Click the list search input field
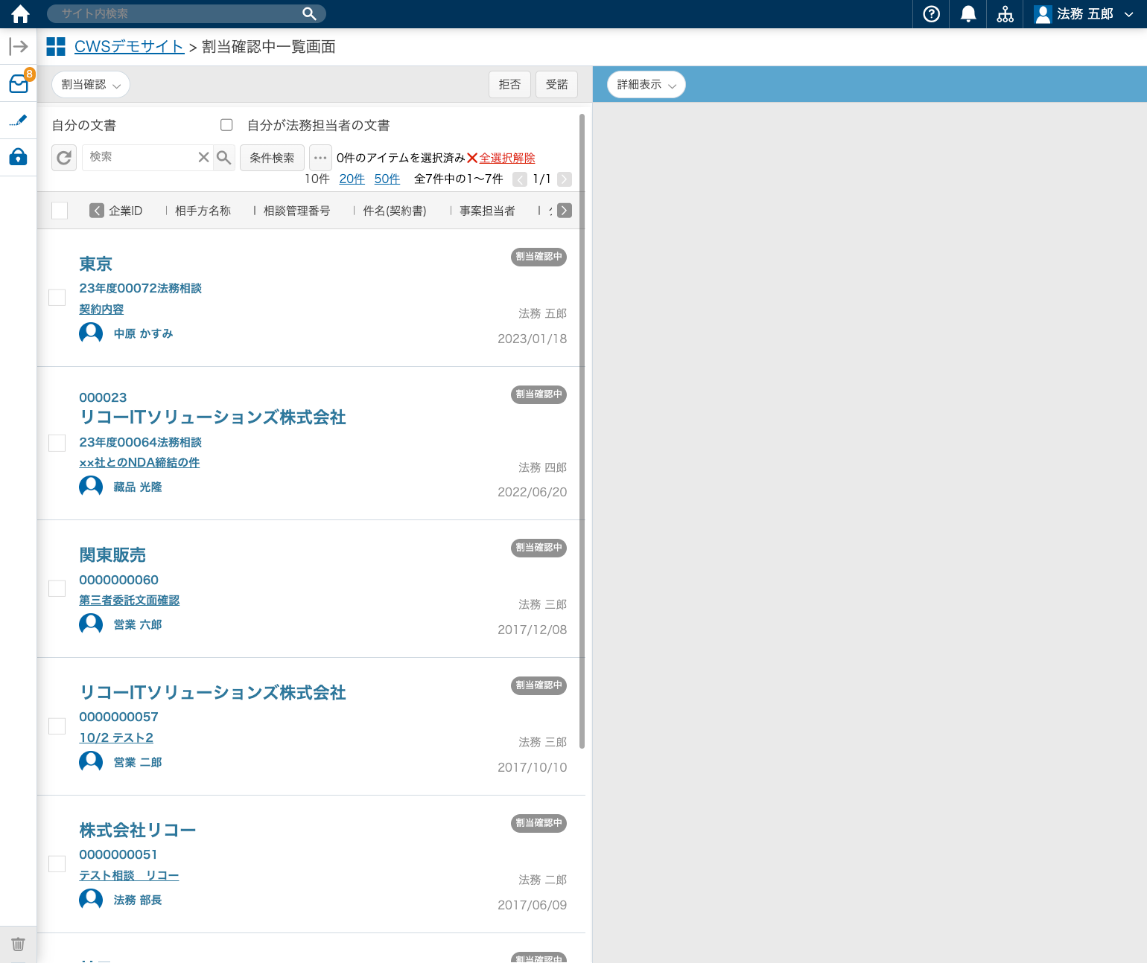 click(x=140, y=157)
